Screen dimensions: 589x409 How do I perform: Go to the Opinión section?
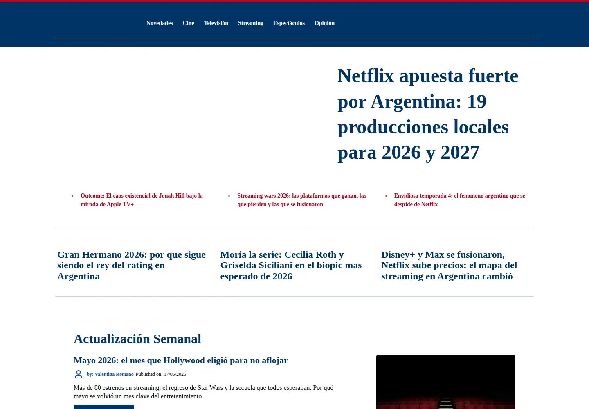[324, 23]
